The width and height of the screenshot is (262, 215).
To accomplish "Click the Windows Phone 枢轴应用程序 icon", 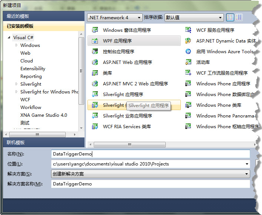I will pos(188,126).
